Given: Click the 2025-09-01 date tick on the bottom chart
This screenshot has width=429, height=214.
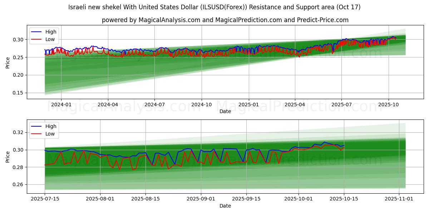Looking at the screenshot, I should coord(201,199).
